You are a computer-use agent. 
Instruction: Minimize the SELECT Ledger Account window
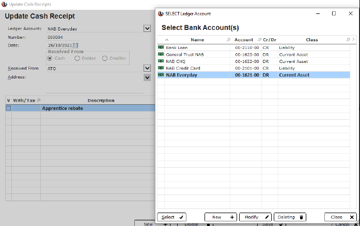pos(318,13)
